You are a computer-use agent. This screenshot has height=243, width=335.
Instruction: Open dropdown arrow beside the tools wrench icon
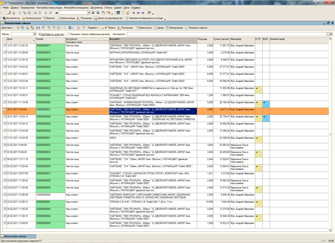point(153,13)
